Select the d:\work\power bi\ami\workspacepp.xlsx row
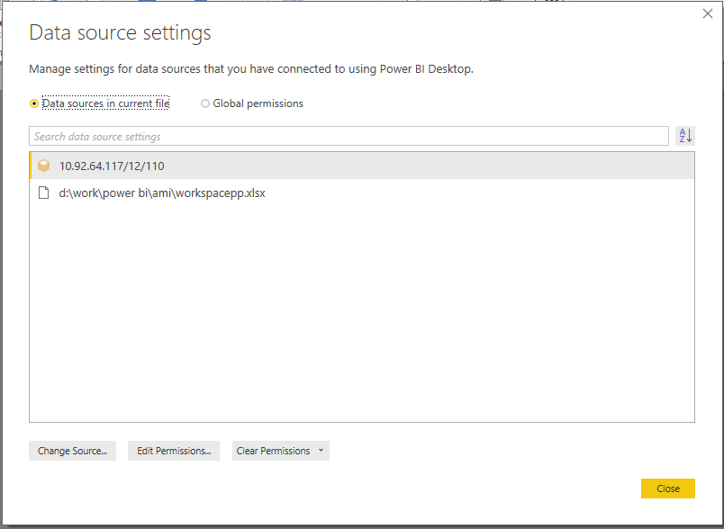This screenshot has height=529, width=724. (x=362, y=193)
